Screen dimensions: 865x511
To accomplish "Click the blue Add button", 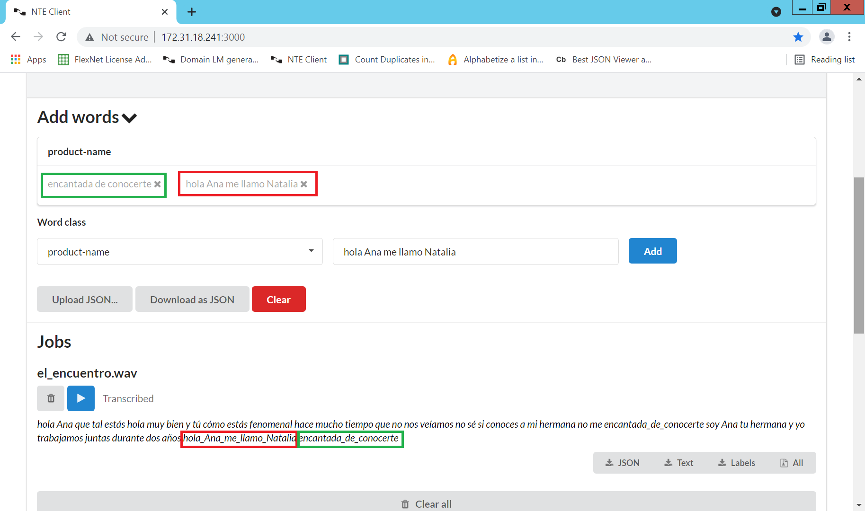I will (x=652, y=251).
